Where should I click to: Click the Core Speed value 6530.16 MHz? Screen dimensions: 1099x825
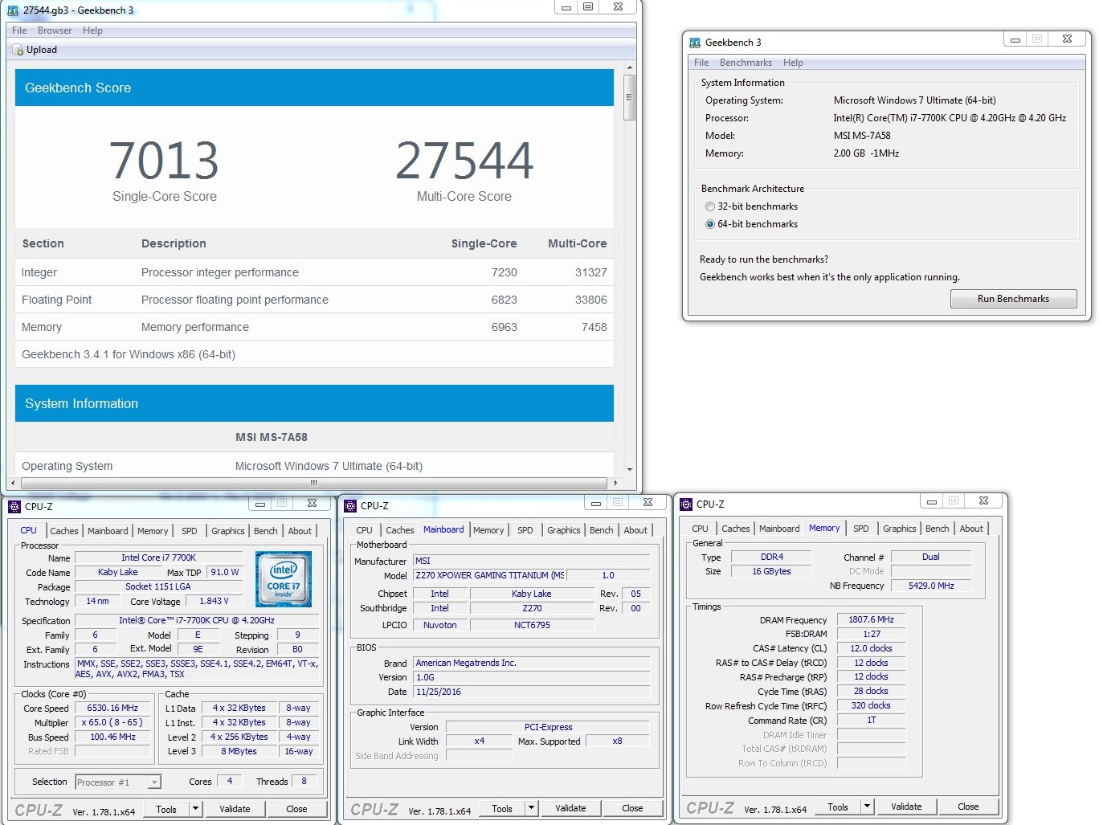click(113, 708)
